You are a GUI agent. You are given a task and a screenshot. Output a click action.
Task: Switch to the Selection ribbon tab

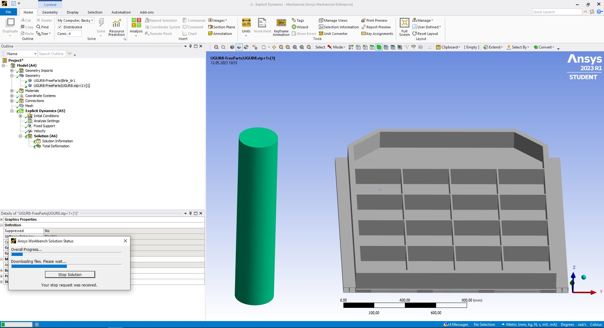pos(95,12)
